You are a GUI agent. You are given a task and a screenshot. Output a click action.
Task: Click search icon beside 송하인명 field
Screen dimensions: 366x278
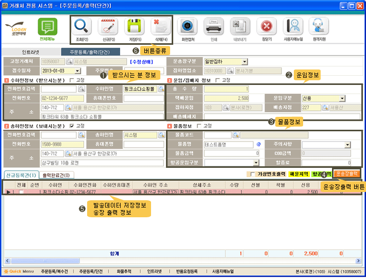[161, 135]
